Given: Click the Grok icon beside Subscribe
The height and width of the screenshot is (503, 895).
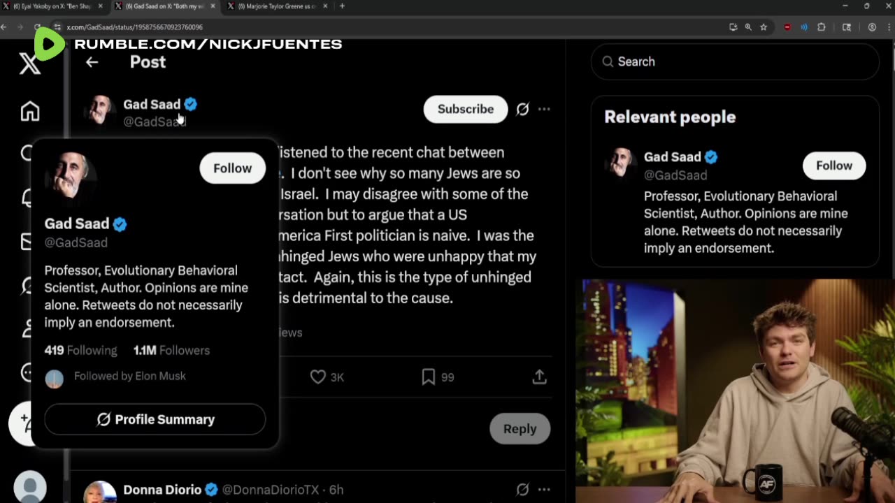Looking at the screenshot, I should click(x=522, y=109).
